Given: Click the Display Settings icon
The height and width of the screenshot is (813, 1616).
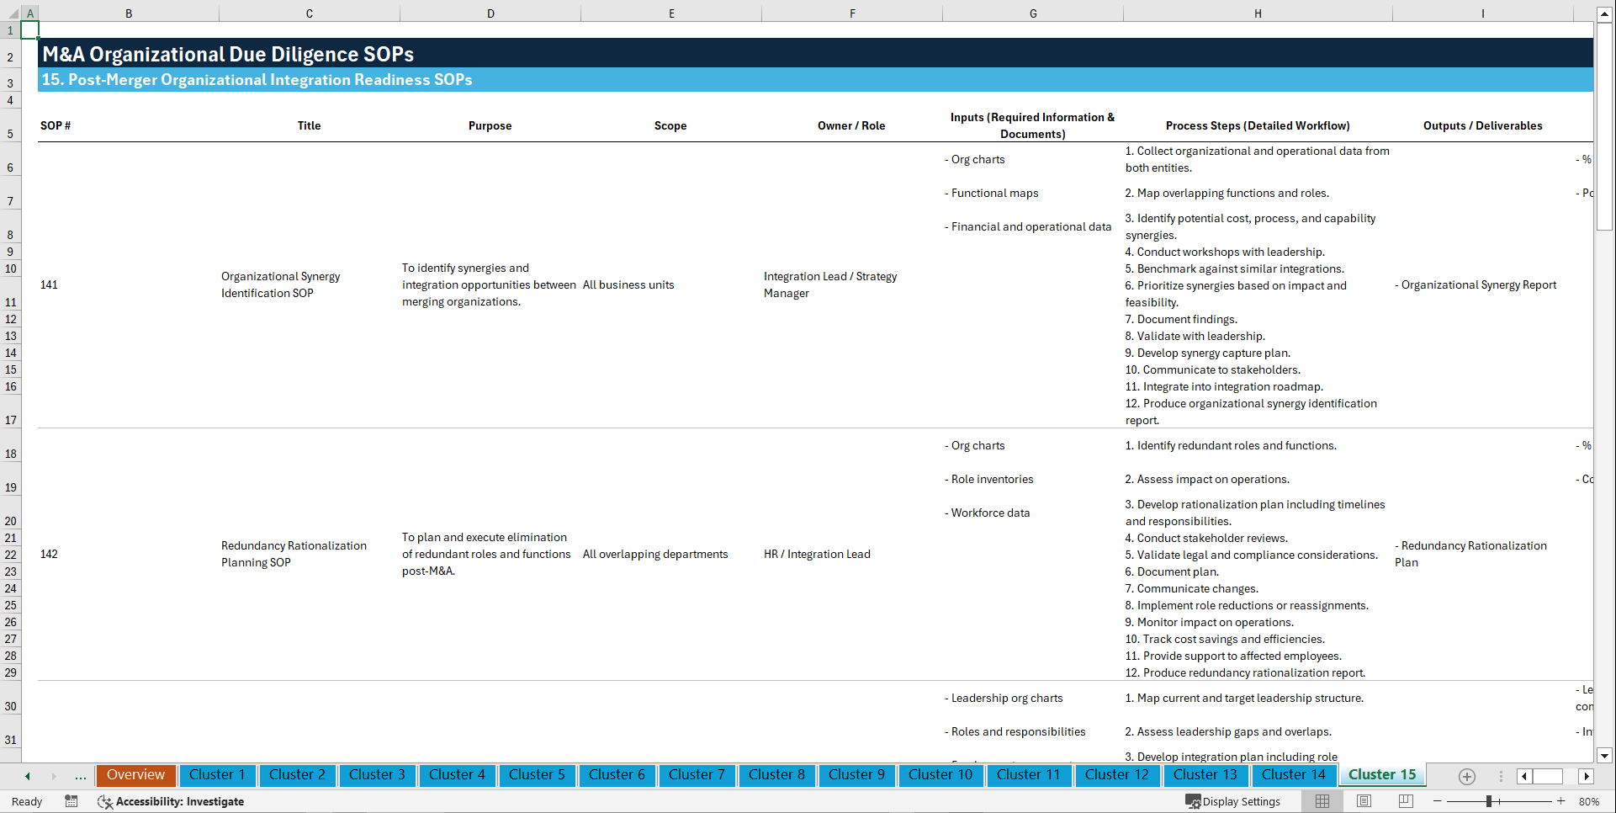Looking at the screenshot, I should click(x=1194, y=801).
